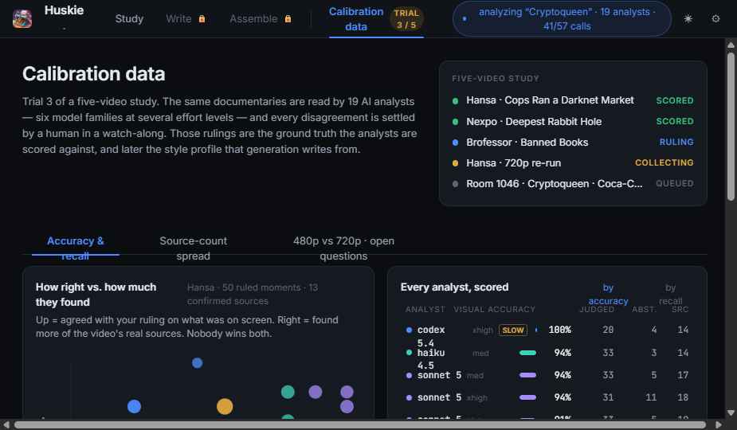Toggle the sun theme icon

click(688, 19)
